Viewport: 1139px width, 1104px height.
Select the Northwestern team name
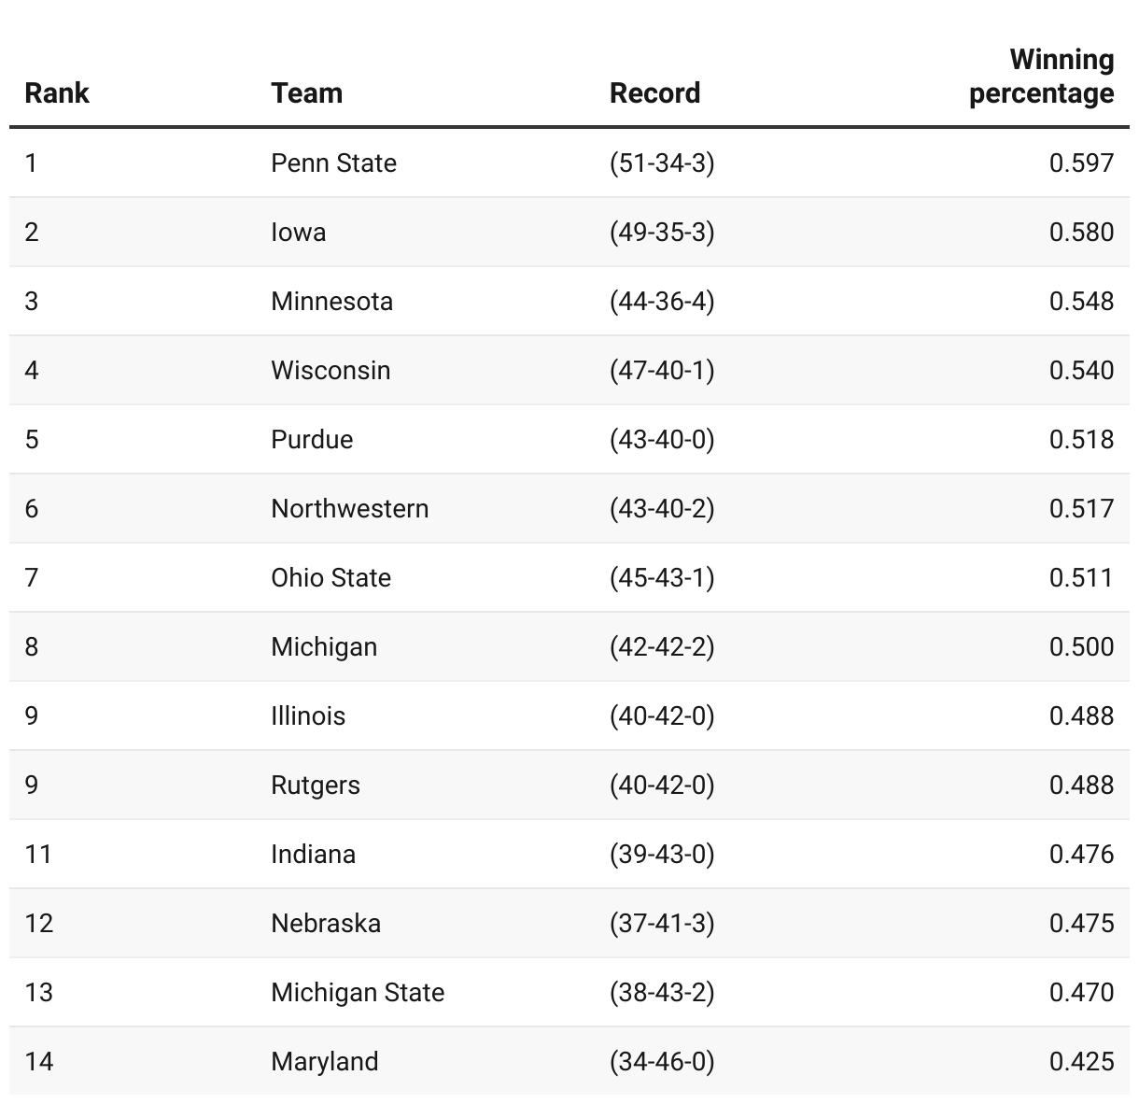click(x=350, y=509)
